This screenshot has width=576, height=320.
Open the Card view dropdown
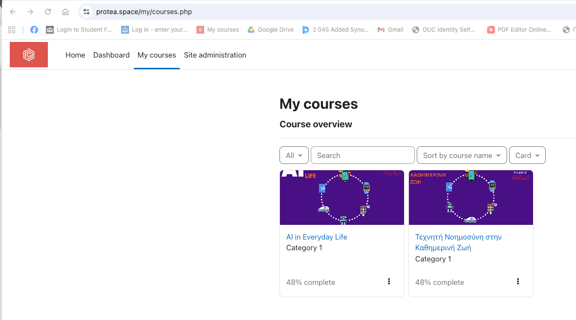pyautogui.click(x=527, y=155)
